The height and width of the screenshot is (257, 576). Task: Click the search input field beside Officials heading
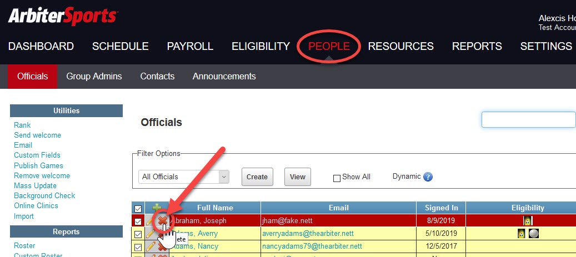coord(528,120)
